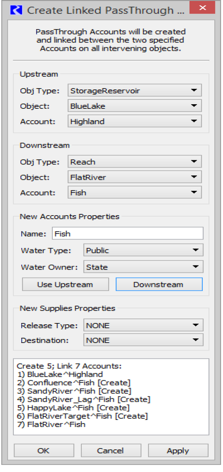The height and width of the screenshot is (472, 223).
Task: Open the Downstream Obj Type Reach dropdown
Action: coord(135,162)
